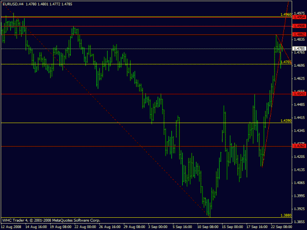Image resolution: width=307 pixels, height=230 pixels.
Task: Select the dashed red descending trendline
Action: pos(117,122)
